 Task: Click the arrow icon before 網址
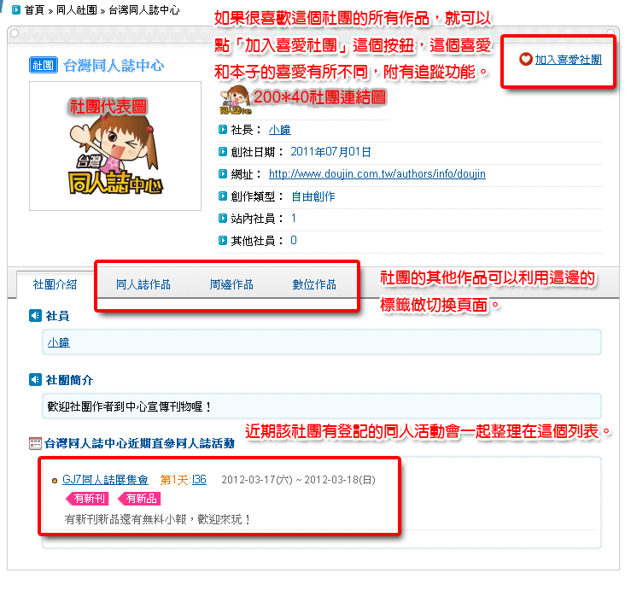coord(223,174)
